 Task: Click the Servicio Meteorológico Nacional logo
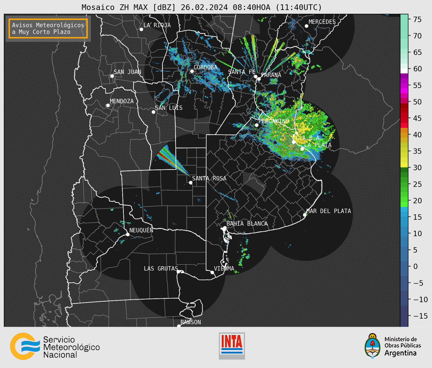(55, 346)
